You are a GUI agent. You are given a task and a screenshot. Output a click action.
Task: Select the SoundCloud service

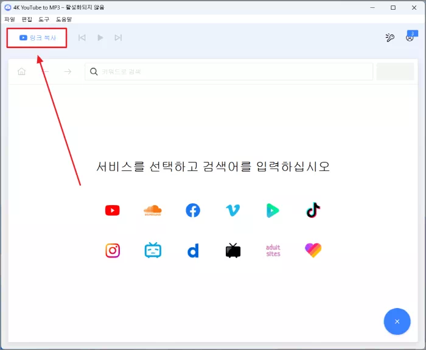153,211
